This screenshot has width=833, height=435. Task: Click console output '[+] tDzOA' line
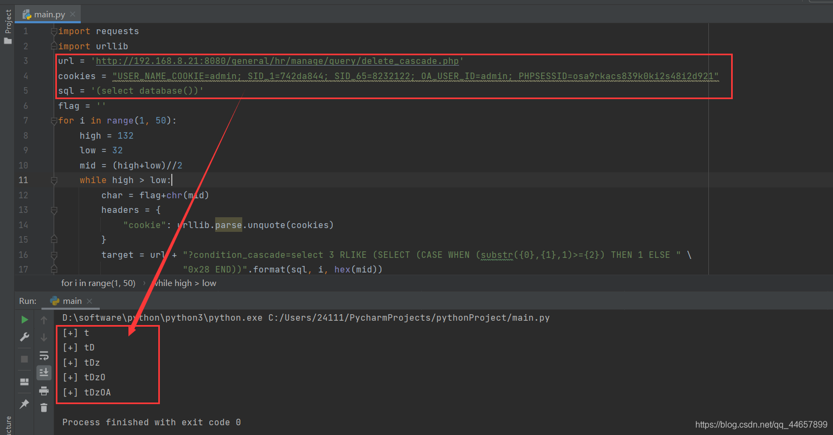[x=87, y=393]
